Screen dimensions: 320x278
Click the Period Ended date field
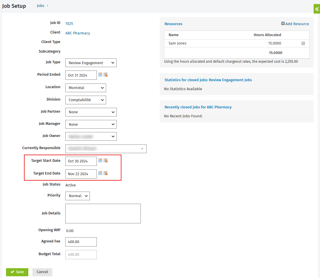click(81, 75)
